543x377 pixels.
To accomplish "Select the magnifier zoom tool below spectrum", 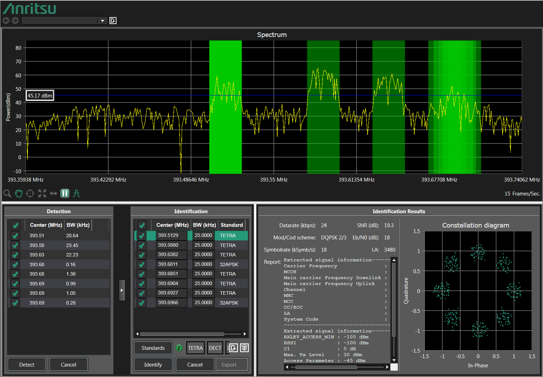I will coord(7,193).
